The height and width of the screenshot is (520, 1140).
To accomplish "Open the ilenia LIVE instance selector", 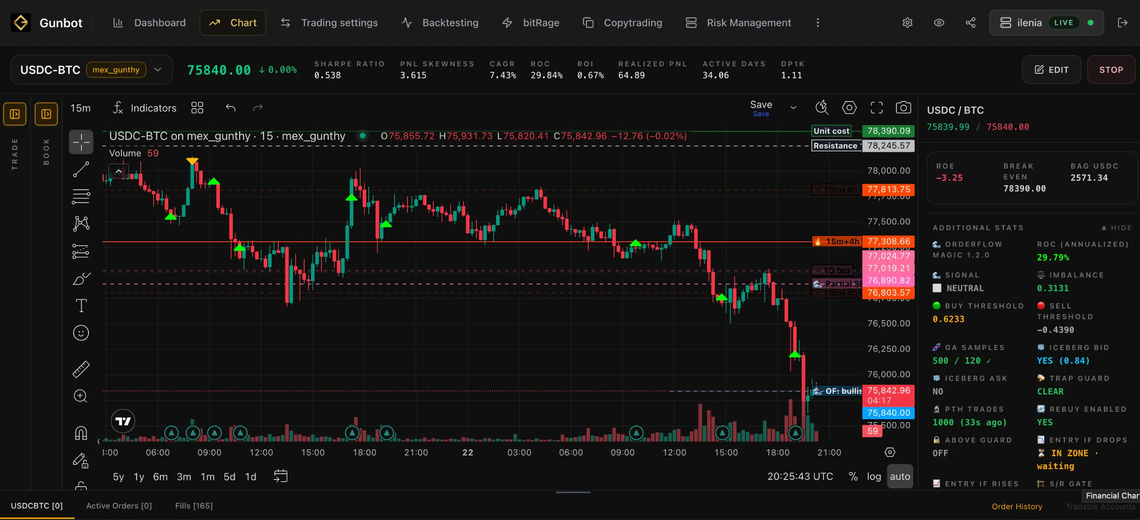I will [x=1046, y=23].
